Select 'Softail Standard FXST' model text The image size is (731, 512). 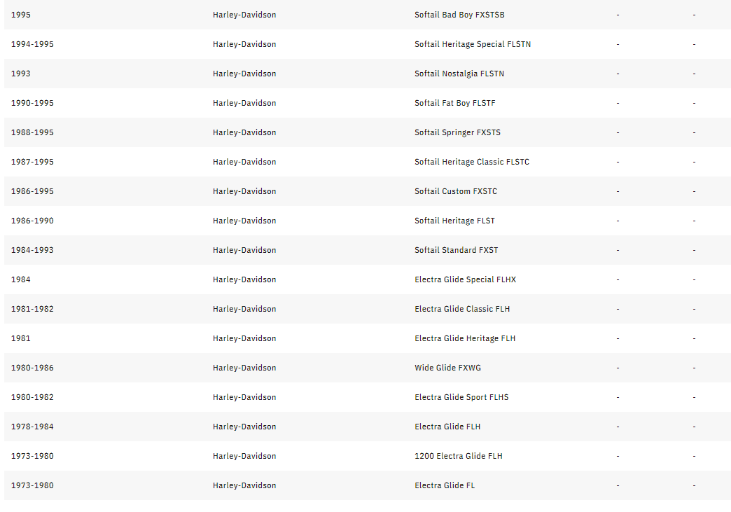[x=456, y=250]
